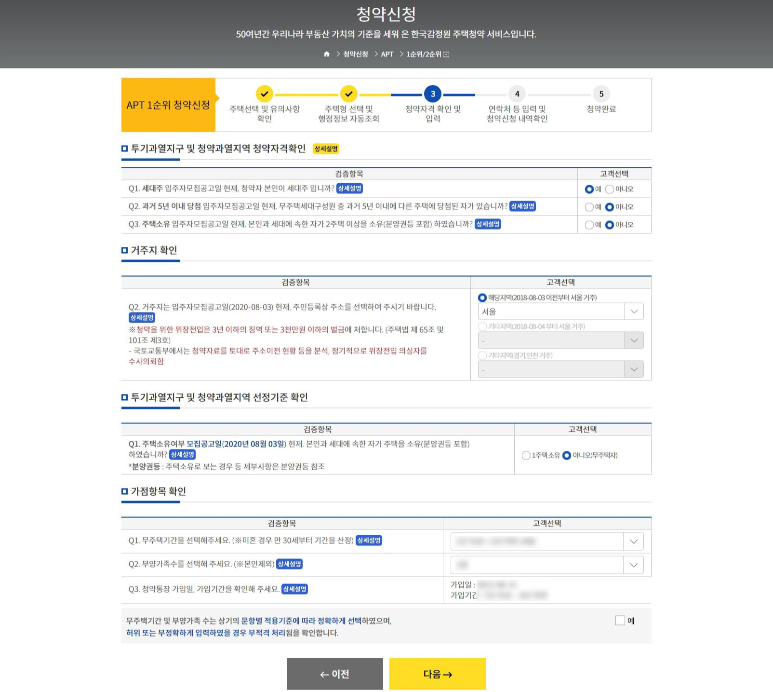Click step 3 circle 청약자격 확인 및 입력
The image size is (773, 692).
click(x=433, y=94)
